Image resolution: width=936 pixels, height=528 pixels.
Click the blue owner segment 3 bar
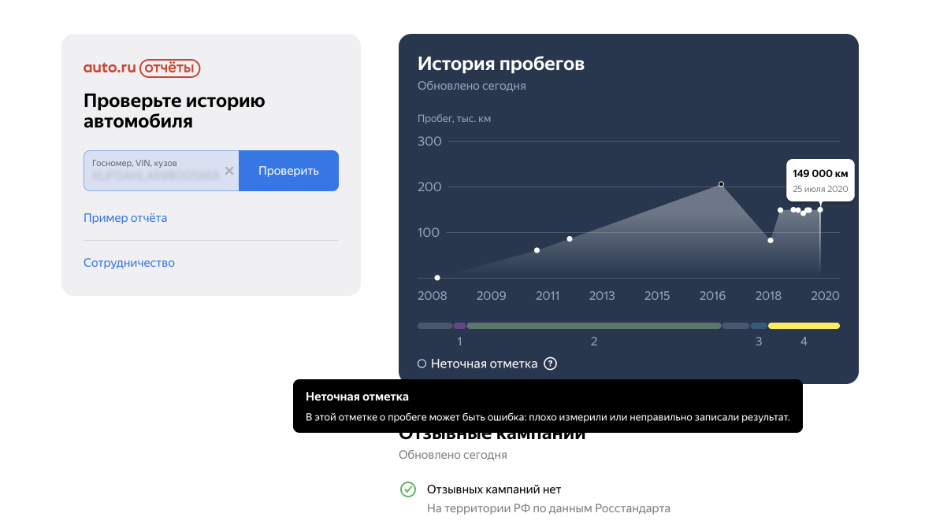tap(759, 326)
